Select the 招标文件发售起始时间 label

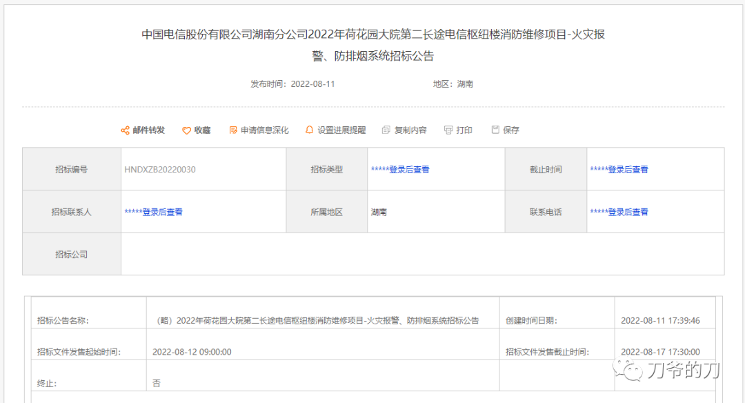pyautogui.click(x=79, y=352)
